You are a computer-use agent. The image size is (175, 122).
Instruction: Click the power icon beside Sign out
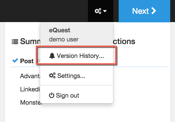coord(52,95)
